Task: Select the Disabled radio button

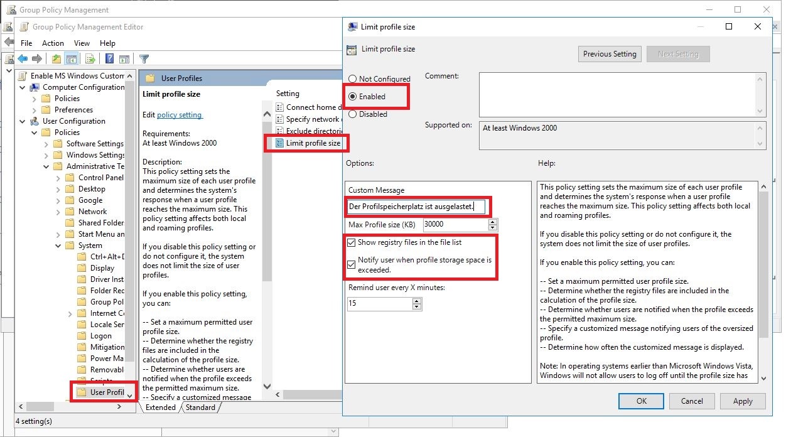Action: (x=352, y=114)
